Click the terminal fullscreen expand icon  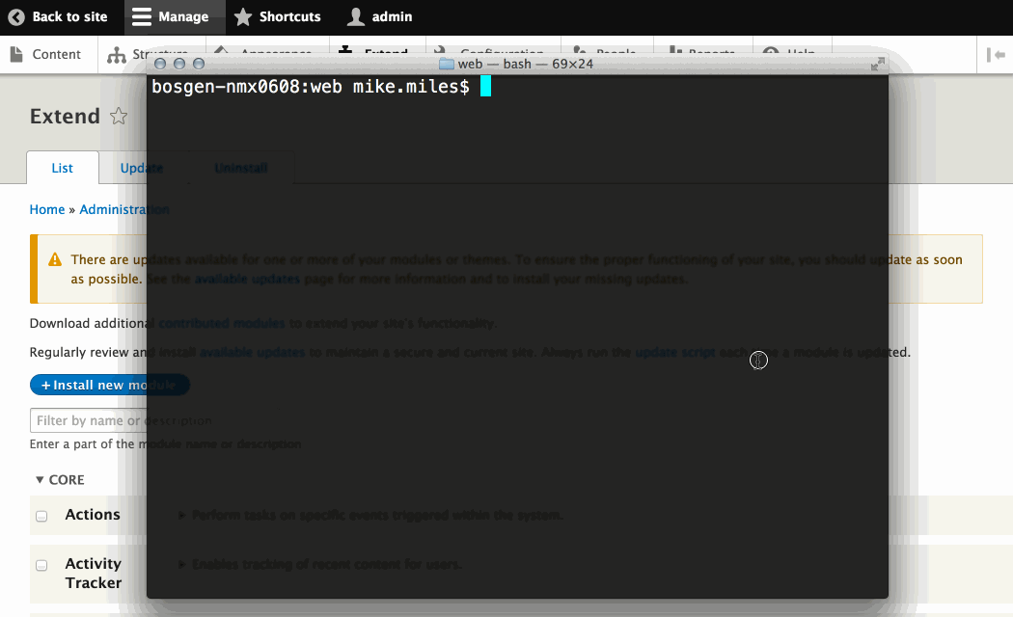(x=877, y=64)
